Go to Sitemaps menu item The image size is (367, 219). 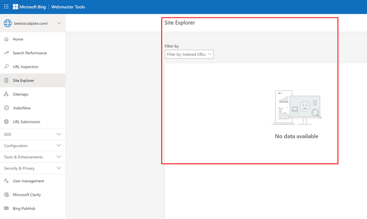click(20, 94)
